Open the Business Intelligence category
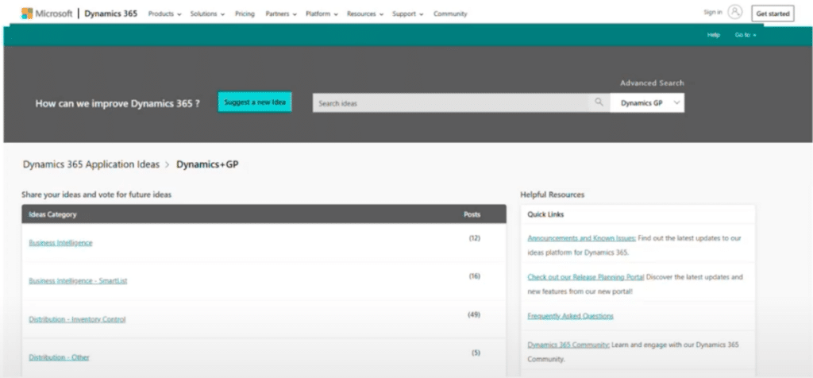 [60, 242]
